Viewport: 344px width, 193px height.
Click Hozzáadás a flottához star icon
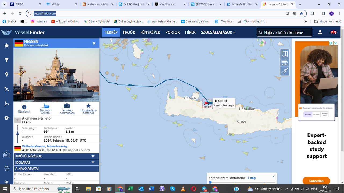88,106
